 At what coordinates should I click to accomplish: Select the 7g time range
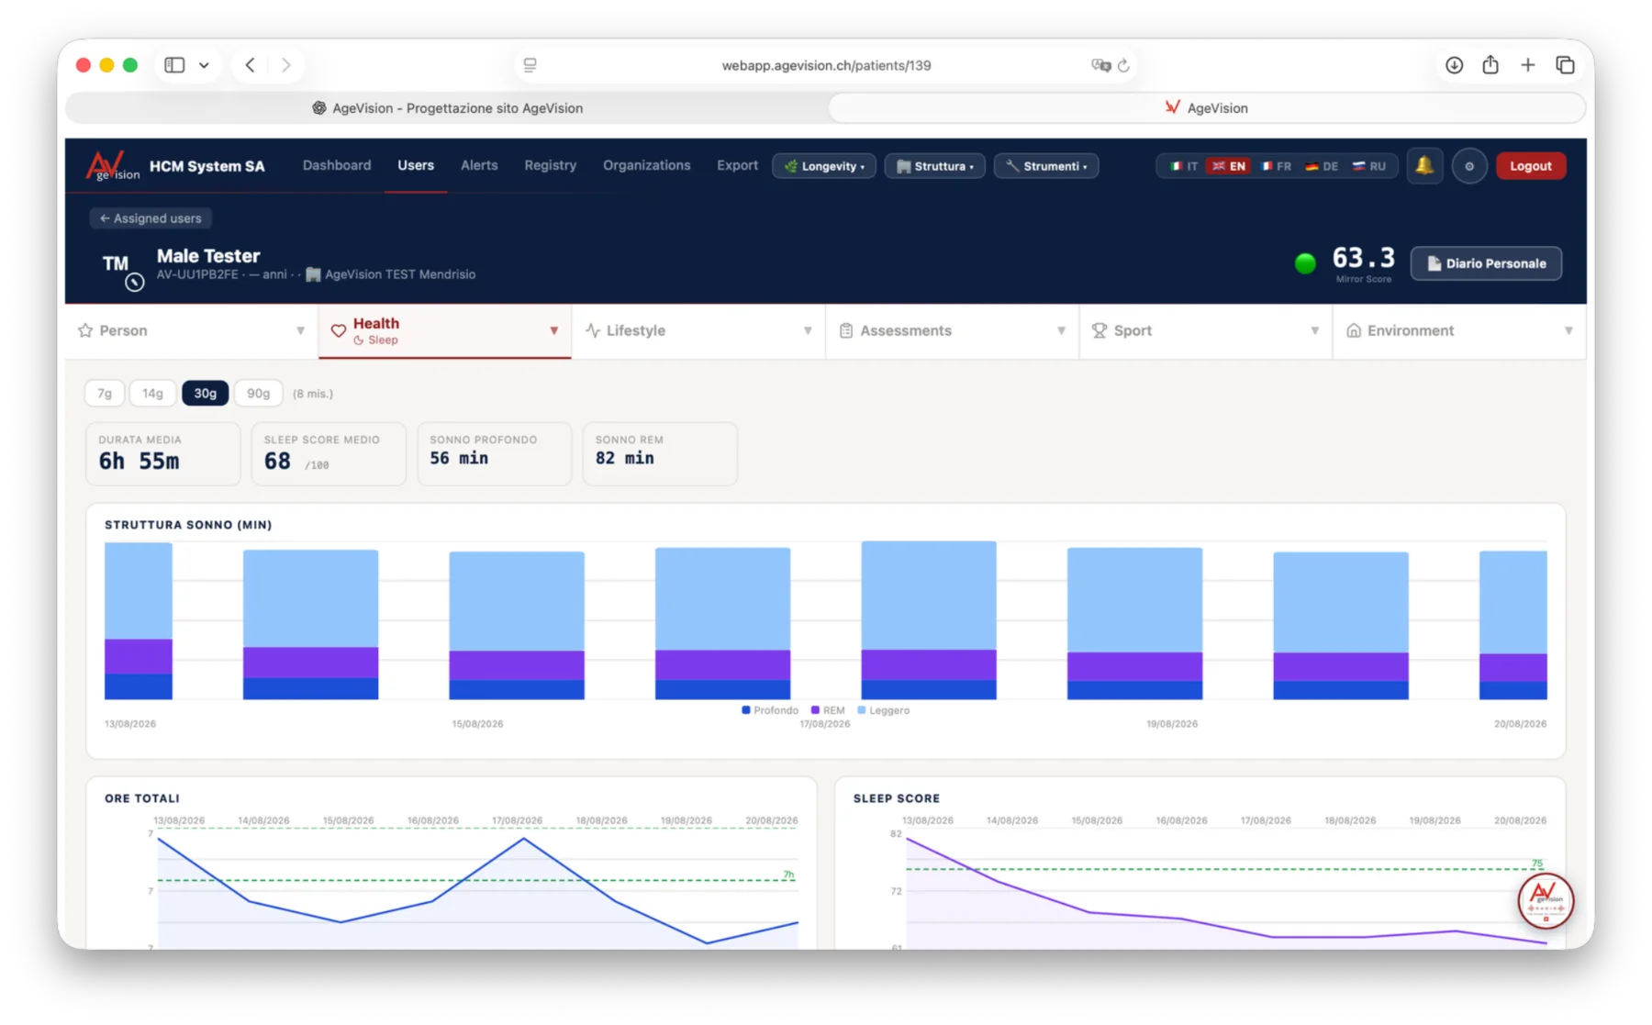coord(105,393)
